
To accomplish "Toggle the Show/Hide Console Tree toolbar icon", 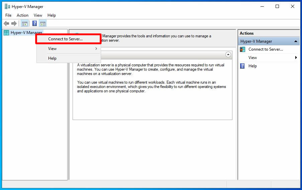I will point(25,24).
